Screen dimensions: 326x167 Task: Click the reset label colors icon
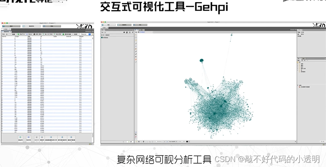pos(136,137)
